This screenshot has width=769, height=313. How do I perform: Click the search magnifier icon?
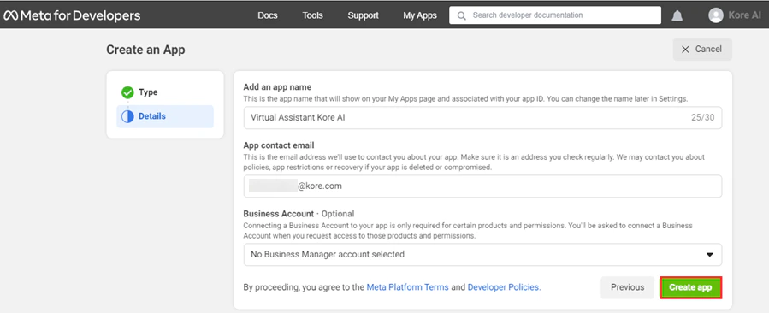461,15
